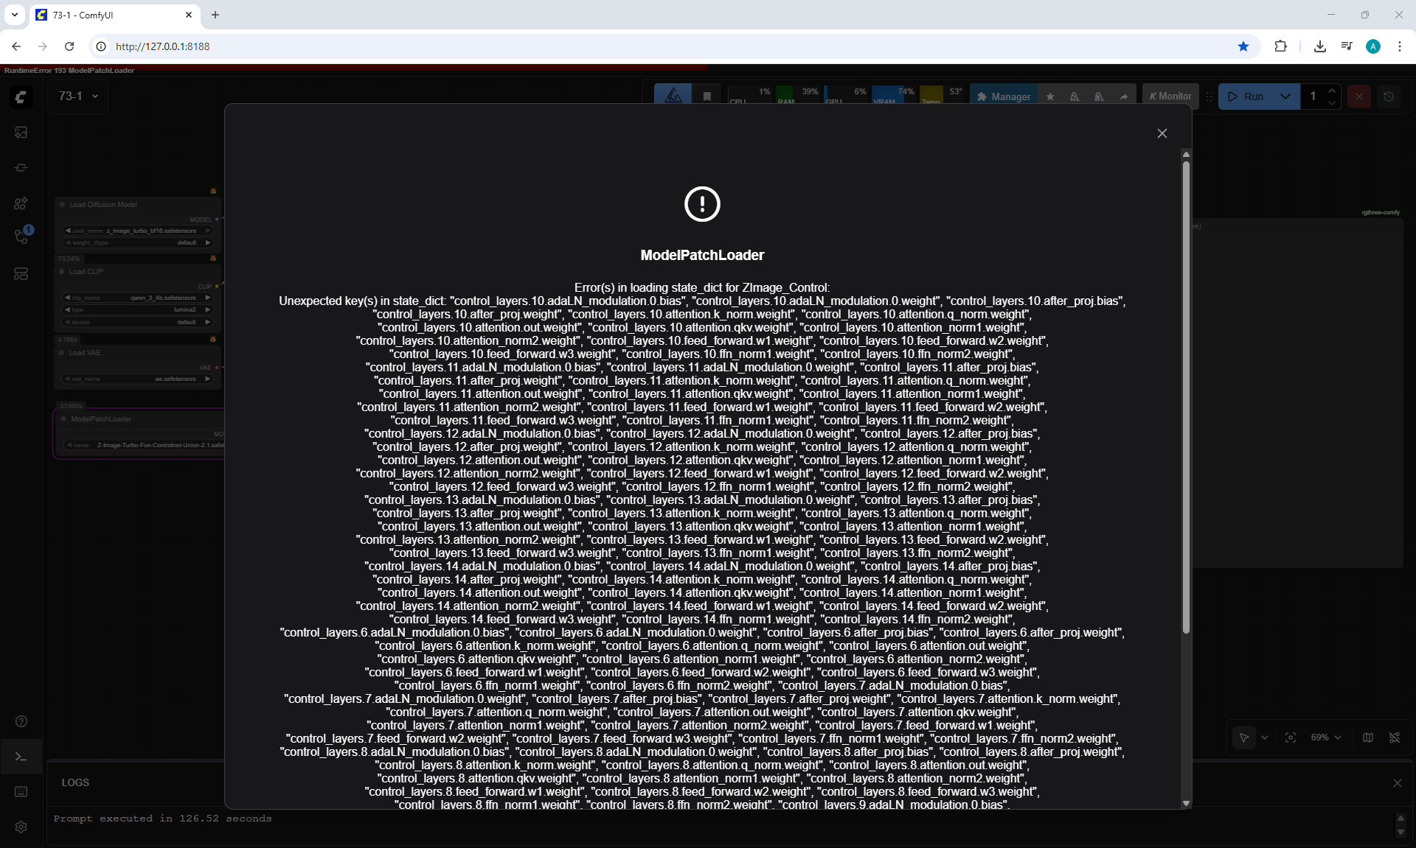Viewport: 1416px width, 848px height.
Task: Open keyboard shortcuts panel icon
Action: pyautogui.click(x=21, y=791)
